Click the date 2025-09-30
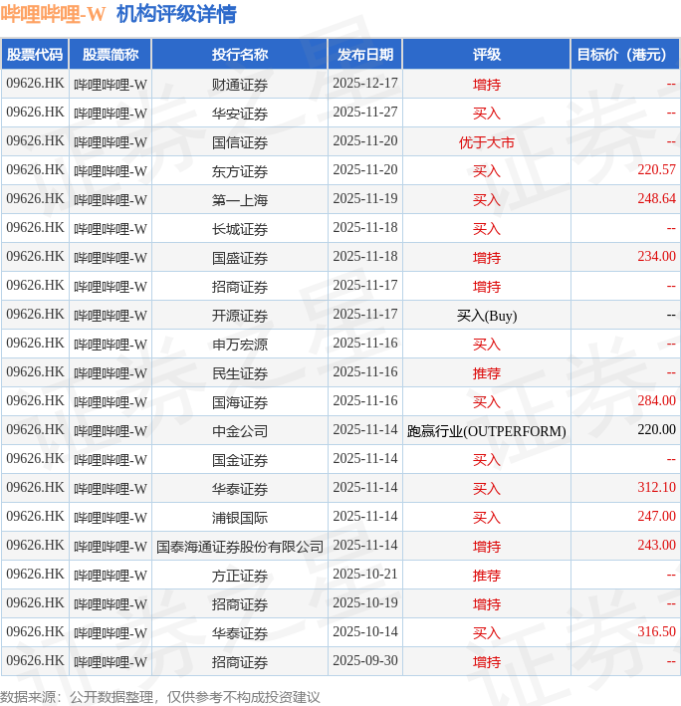The image size is (681, 706). [x=365, y=660]
